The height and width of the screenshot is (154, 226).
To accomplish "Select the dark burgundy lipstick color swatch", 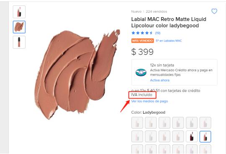I will [x=192, y=136].
